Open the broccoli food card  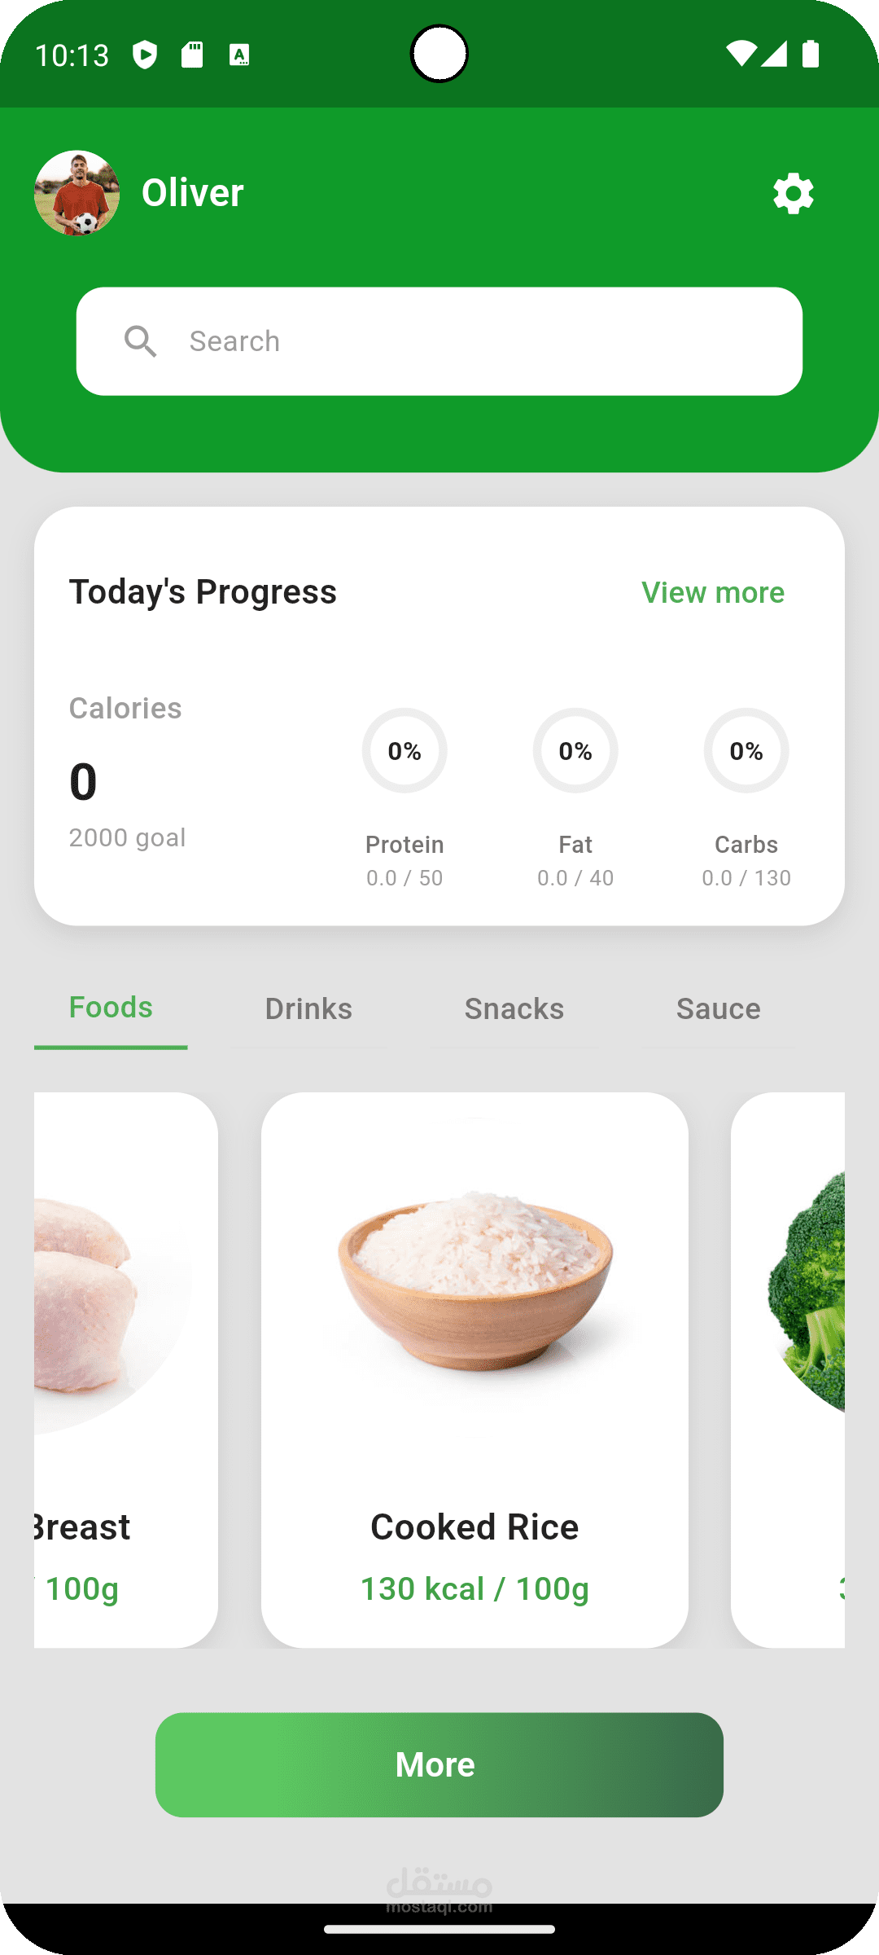[x=788, y=1368]
